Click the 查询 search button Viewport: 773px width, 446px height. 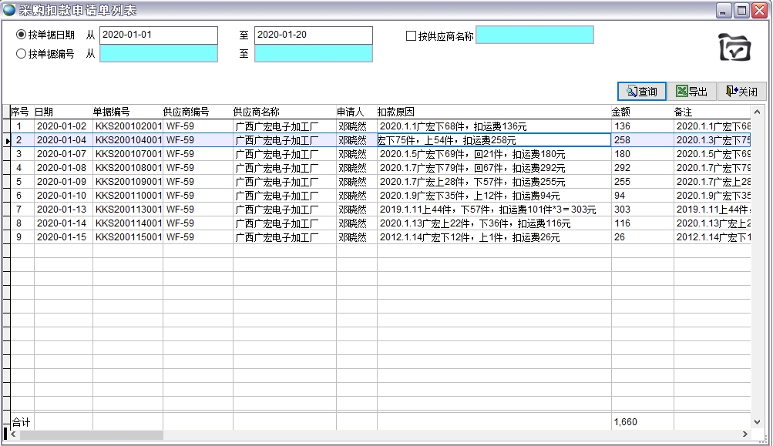click(x=641, y=92)
